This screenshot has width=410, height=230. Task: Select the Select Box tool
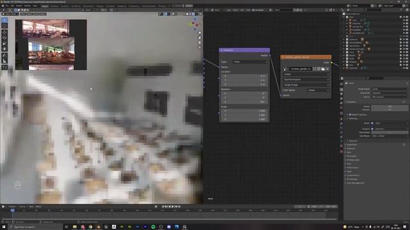tap(4, 20)
